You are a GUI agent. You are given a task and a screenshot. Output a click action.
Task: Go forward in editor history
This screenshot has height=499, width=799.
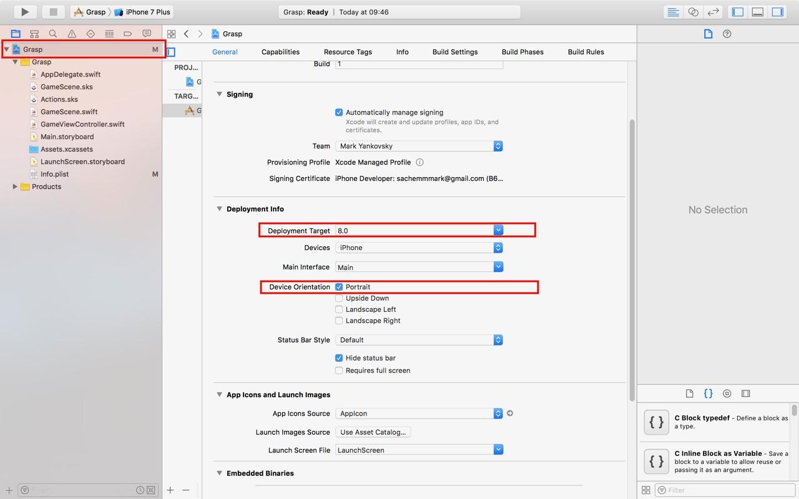pos(200,34)
